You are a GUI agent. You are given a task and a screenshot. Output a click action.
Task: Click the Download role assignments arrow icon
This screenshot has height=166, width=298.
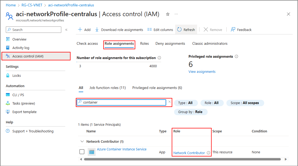click(x=97, y=29)
